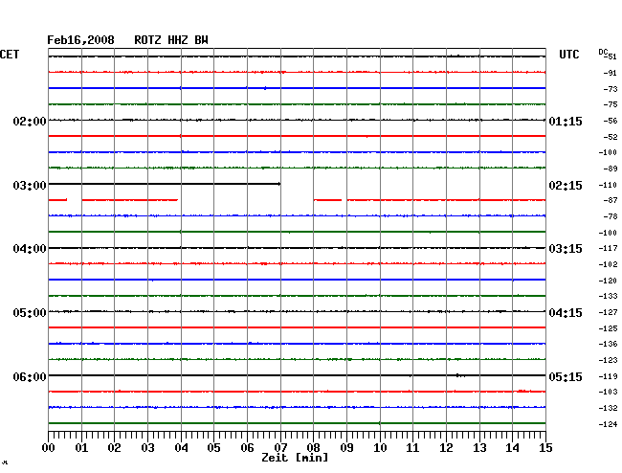Click DC offset value -103
The image size is (622, 473).
point(608,392)
